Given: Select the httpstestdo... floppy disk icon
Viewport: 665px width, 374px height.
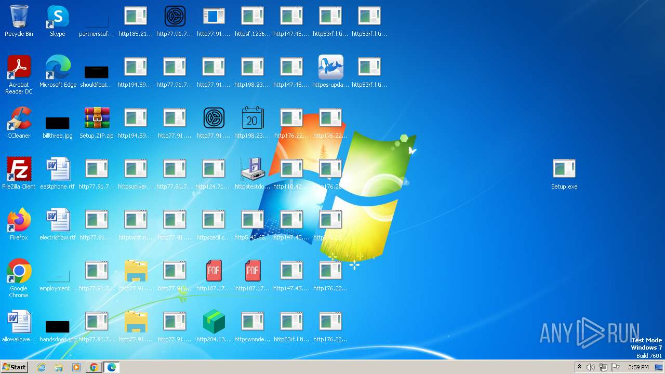Looking at the screenshot, I should (252, 174).
